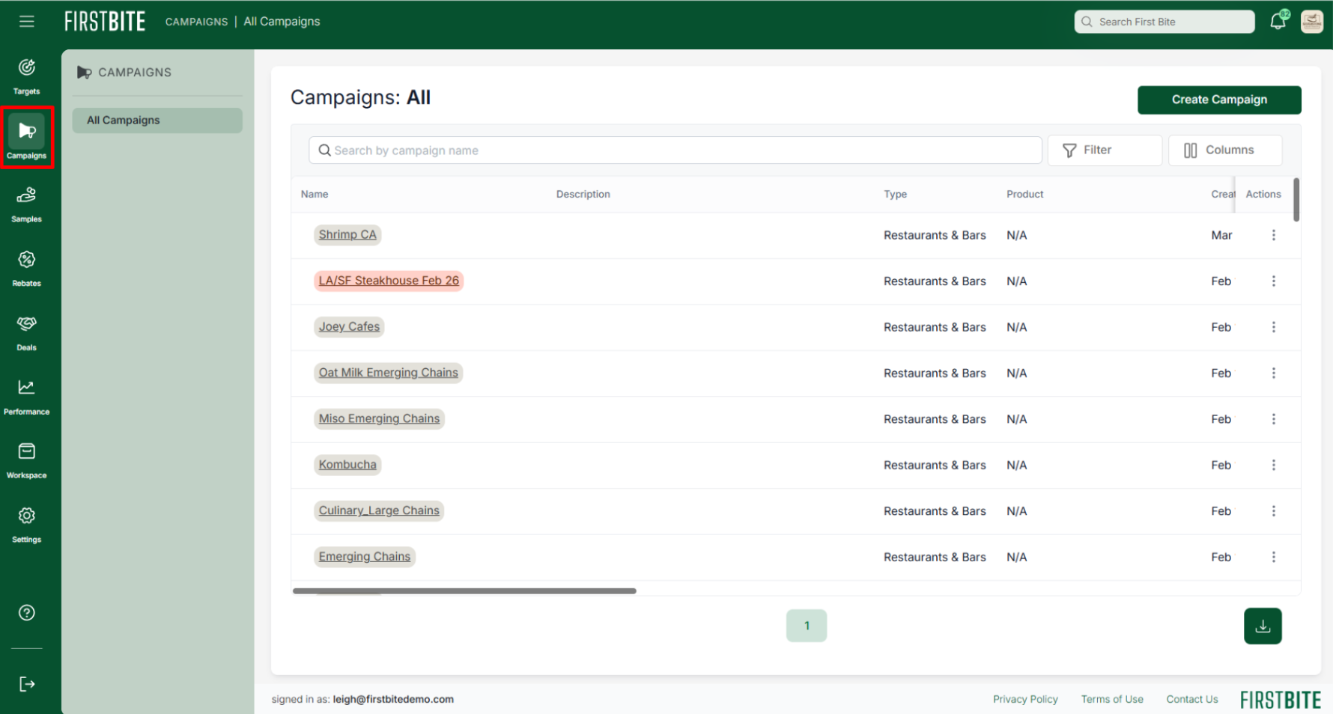Screen dimensions: 1333x714
Task: Click the logout icon
Action: coord(27,684)
